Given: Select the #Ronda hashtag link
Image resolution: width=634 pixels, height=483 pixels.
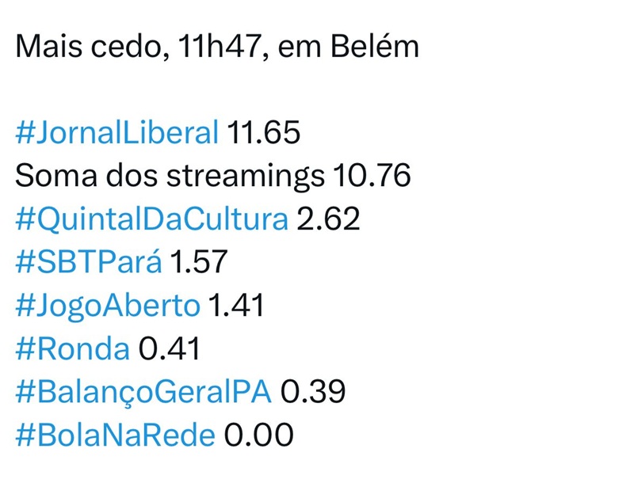Looking at the screenshot, I should pos(72,348).
